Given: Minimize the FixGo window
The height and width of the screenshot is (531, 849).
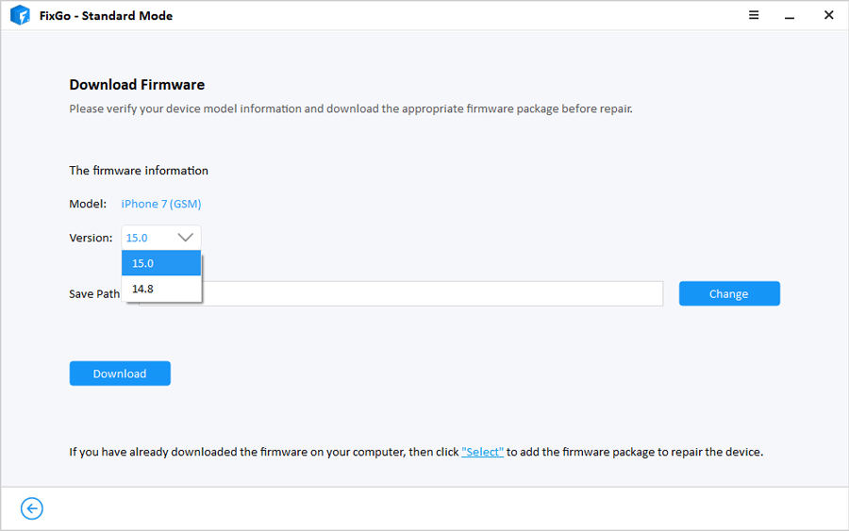Looking at the screenshot, I should [x=791, y=15].
